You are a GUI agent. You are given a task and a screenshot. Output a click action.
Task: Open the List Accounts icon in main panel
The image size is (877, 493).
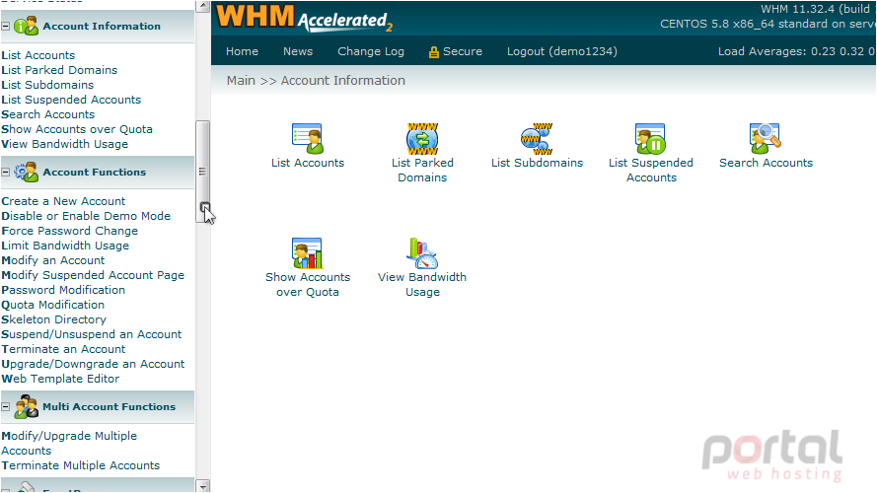[x=308, y=139]
